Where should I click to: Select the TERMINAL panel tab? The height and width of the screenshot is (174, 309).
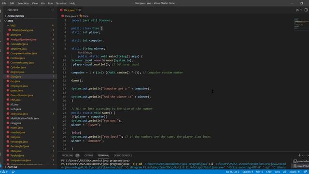tap(103, 156)
